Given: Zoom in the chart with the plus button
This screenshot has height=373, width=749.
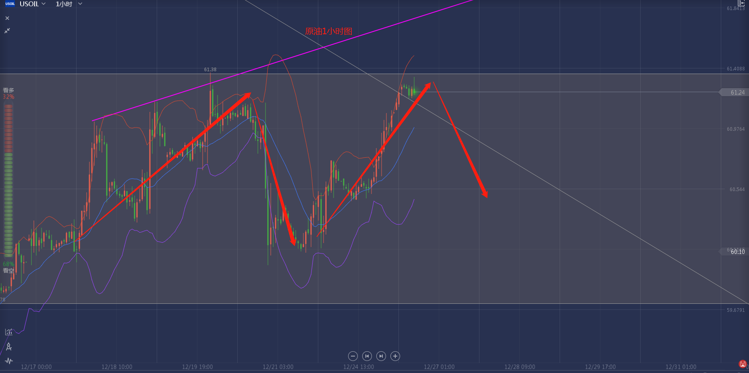Looking at the screenshot, I should tap(395, 356).
